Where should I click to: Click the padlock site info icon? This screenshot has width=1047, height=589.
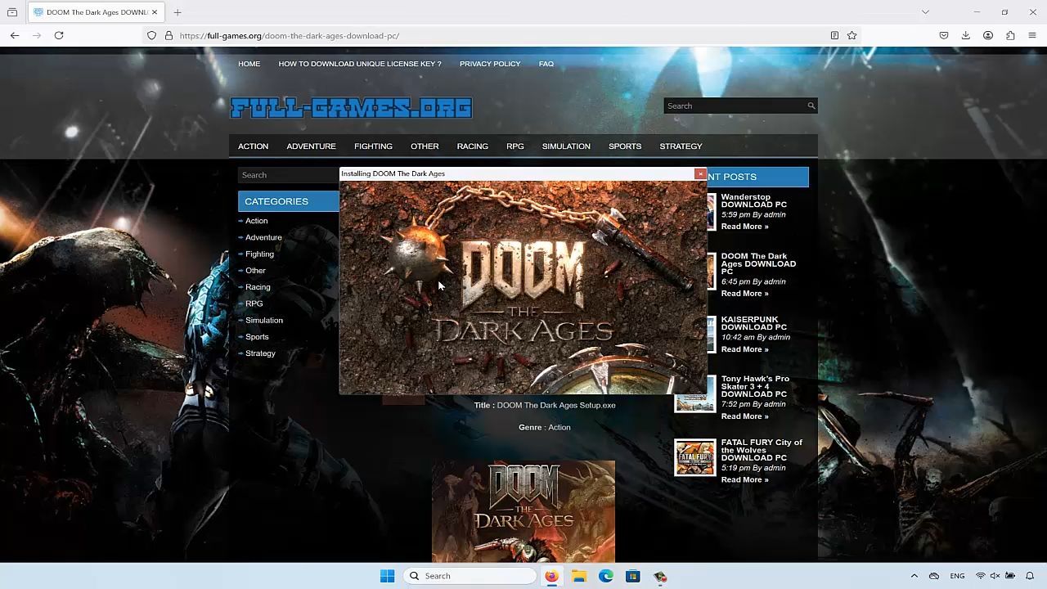click(x=169, y=35)
